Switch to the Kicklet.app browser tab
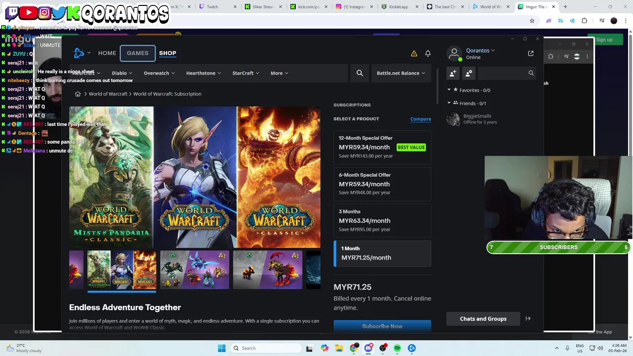Image resolution: width=633 pixels, height=356 pixels. point(399,7)
